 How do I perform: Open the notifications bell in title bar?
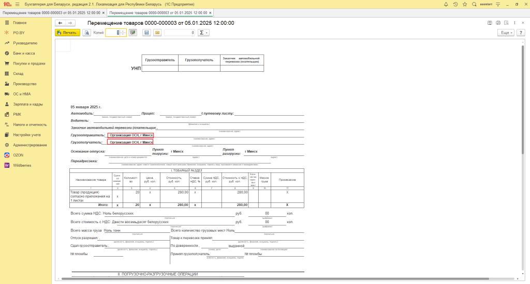tap(446, 4)
